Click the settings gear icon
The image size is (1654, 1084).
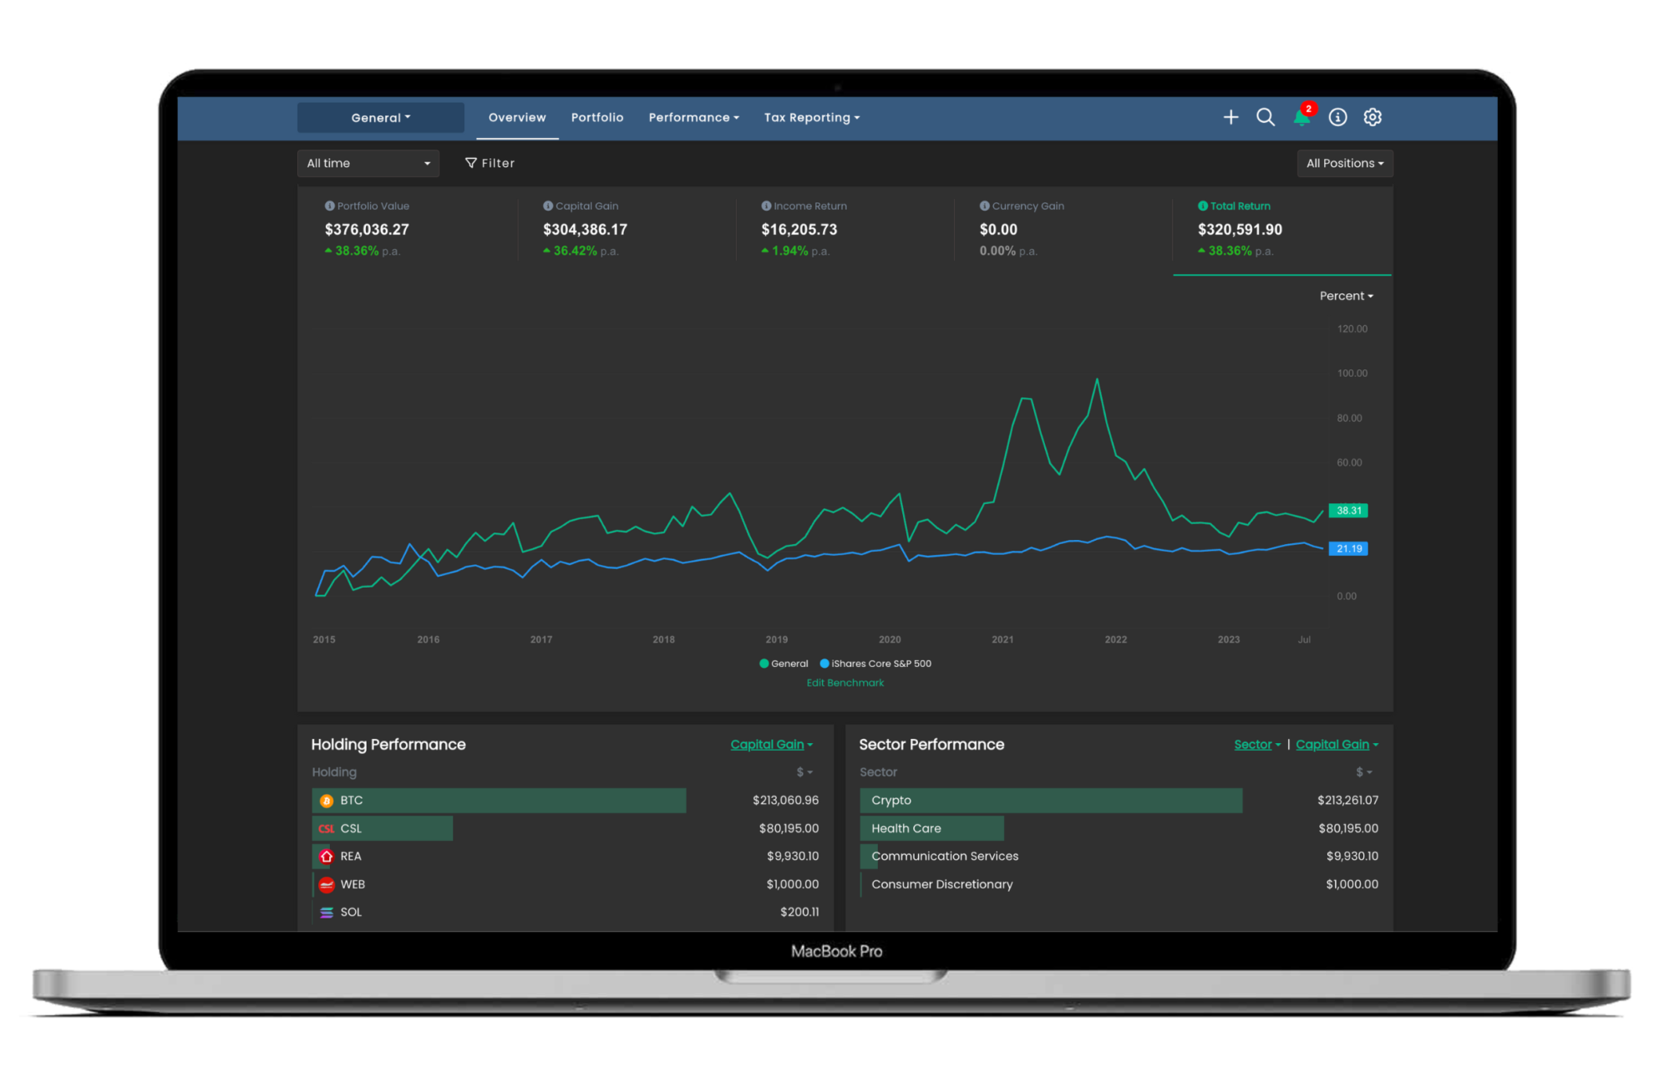(1372, 117)
